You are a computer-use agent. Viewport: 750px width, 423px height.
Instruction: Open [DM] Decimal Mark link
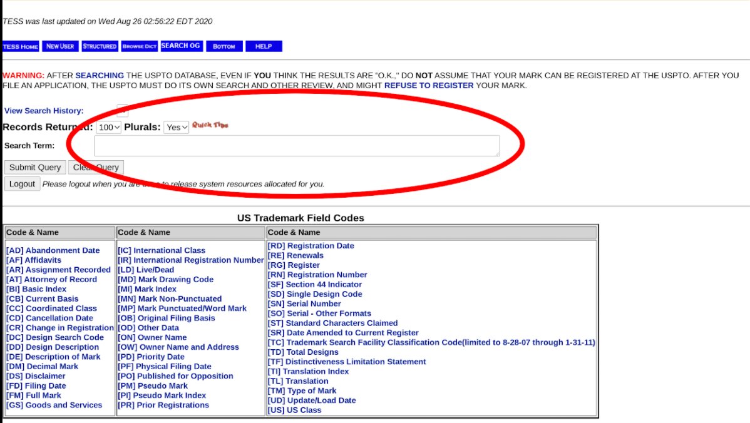[41, 367]
